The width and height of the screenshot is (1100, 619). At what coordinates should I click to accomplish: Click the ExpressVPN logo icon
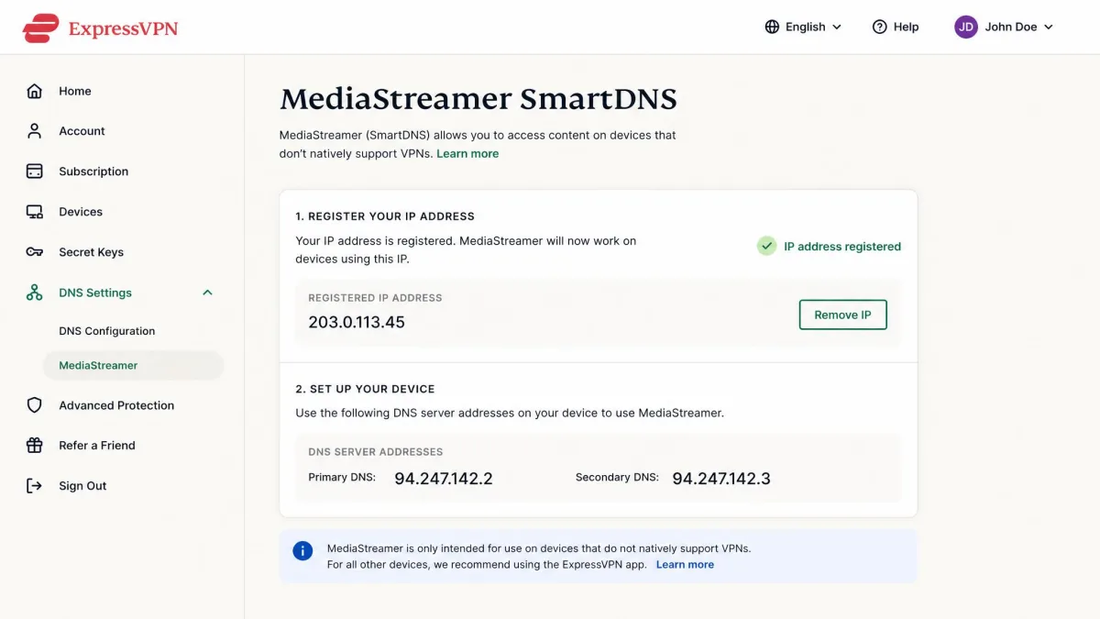(41, 28)
